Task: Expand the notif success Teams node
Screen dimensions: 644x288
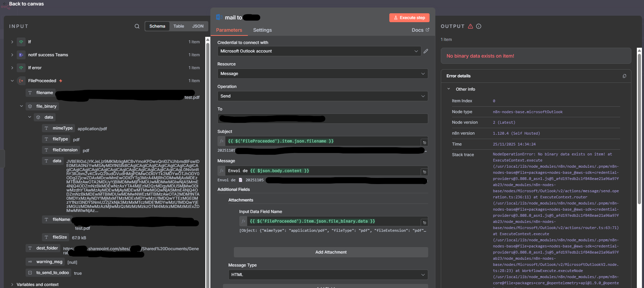Action: click(x=12, y=55)
